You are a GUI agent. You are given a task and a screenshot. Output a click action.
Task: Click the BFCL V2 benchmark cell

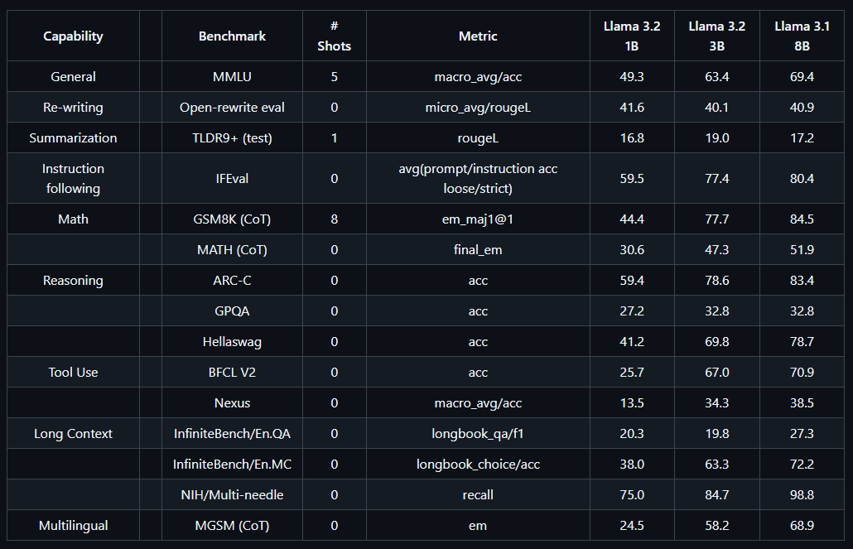tap(232, 373)
